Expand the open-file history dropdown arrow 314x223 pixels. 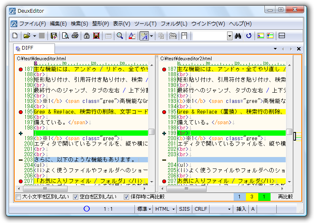[35, 36]
